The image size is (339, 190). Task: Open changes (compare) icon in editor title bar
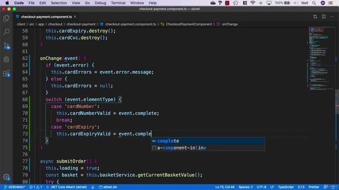315,16
